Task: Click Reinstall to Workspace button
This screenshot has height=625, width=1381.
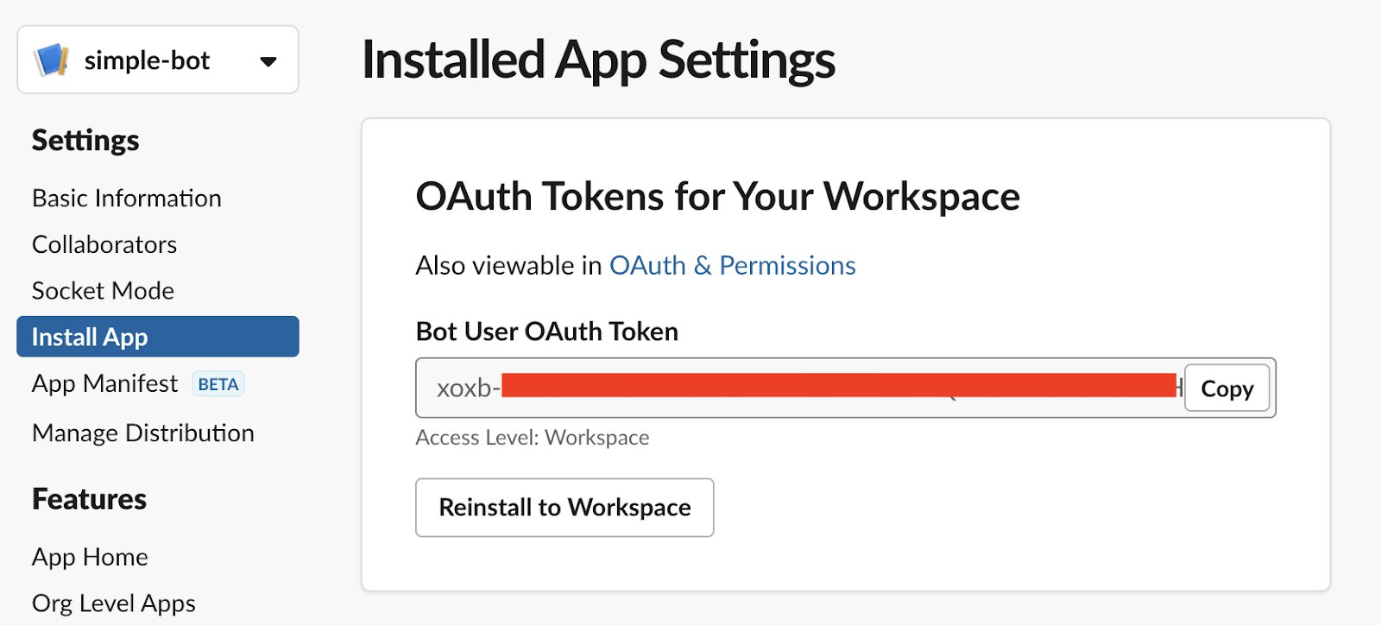Action: [x=564, y=508]
